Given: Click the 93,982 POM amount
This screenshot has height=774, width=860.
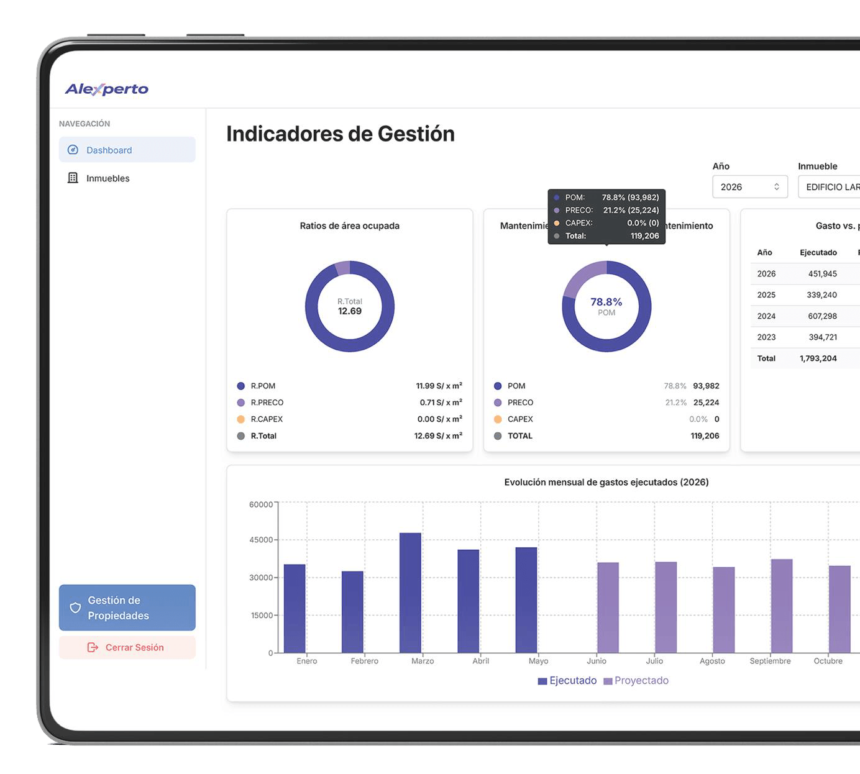Looking at the screenshot, I should [x=707, y=386].
